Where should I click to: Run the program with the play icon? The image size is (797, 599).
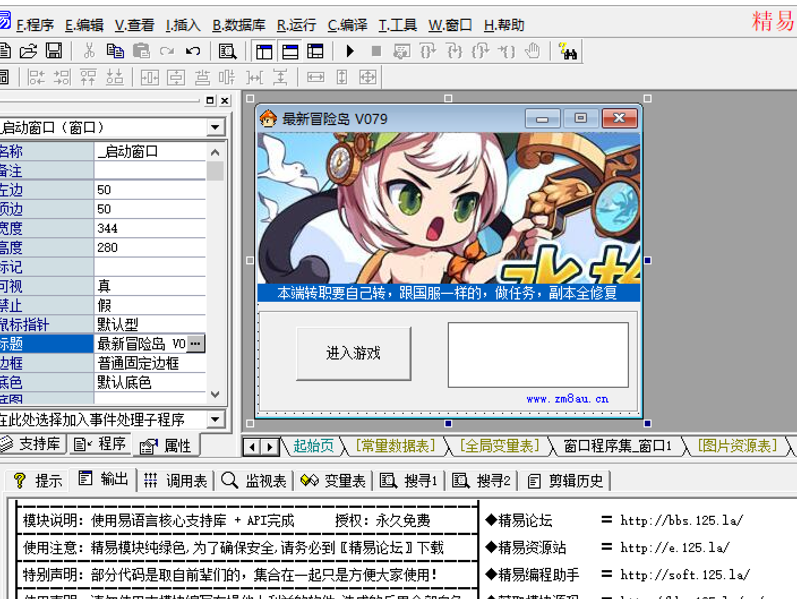tap(350, 52)
